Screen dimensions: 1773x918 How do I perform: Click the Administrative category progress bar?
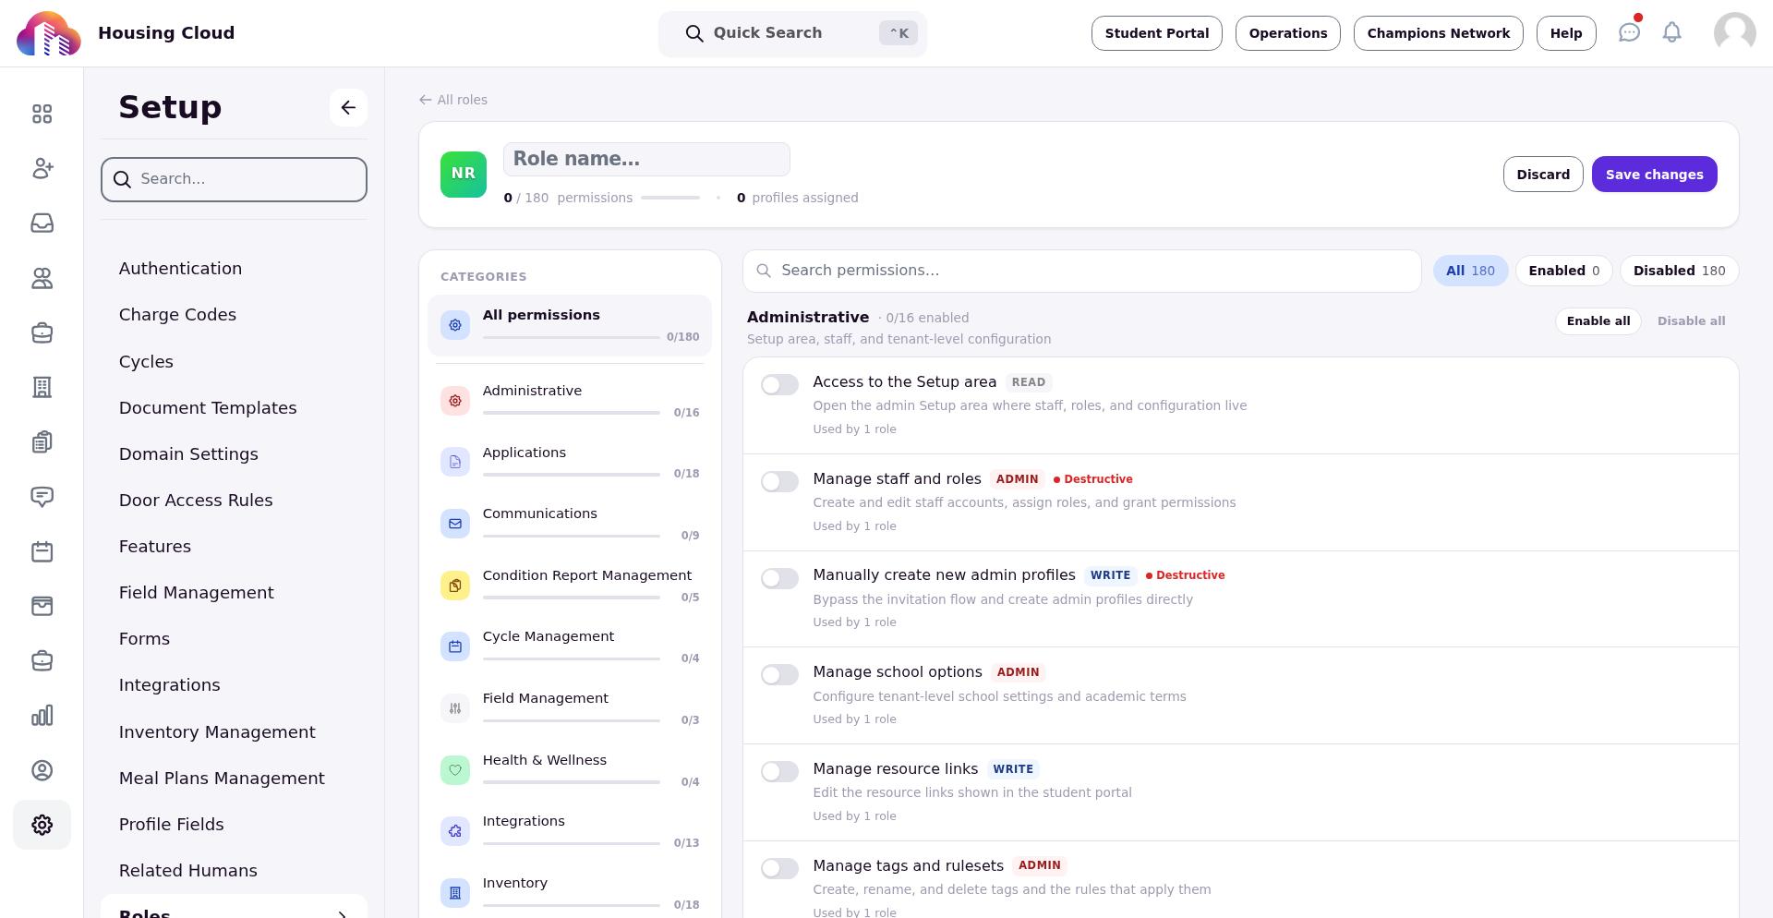pos(571,413)
